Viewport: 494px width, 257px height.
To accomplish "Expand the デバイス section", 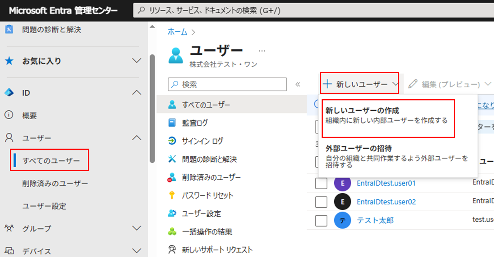I will point(137,250).
